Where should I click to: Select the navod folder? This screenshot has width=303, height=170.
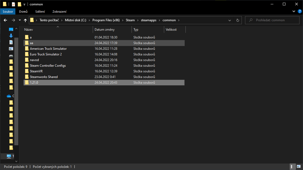[x=35, y=60]
